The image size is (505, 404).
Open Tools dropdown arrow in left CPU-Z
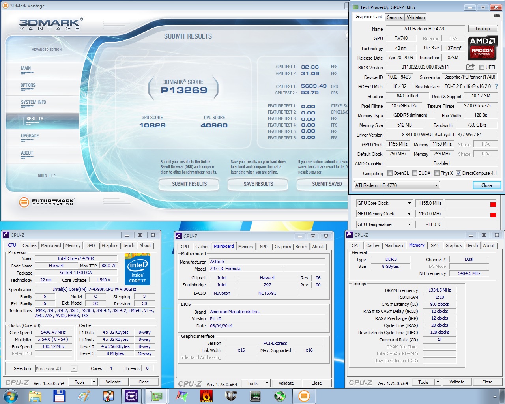point(94,382)
